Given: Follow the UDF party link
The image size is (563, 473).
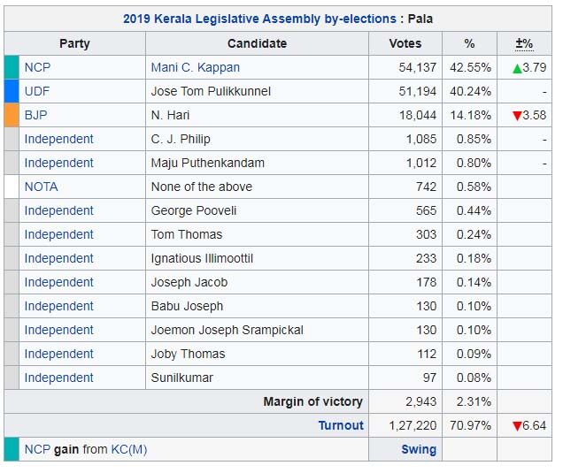Looking at the screenshot, I should tap(37, 91).
